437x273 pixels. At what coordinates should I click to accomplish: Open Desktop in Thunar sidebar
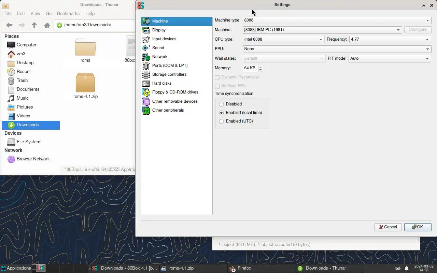[x=31, y=62]
